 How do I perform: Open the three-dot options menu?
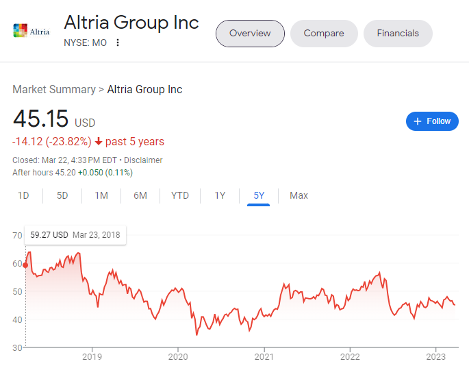pyautogui.click(x=118, y=42)
